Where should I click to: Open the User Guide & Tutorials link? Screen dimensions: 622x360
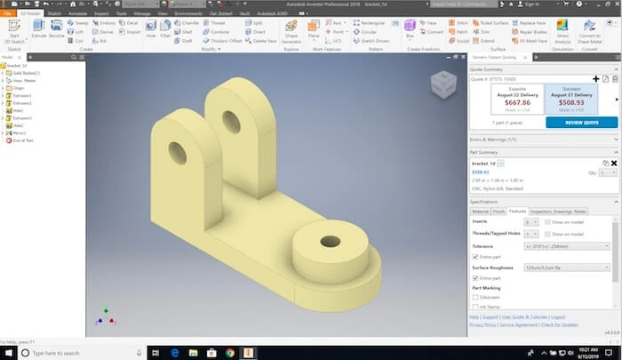(x=524, y=317)
